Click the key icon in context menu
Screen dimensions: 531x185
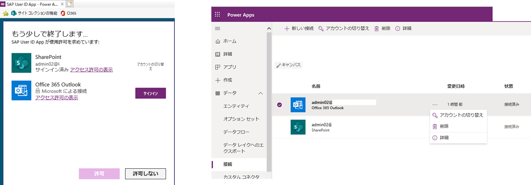tap(435, 115)
